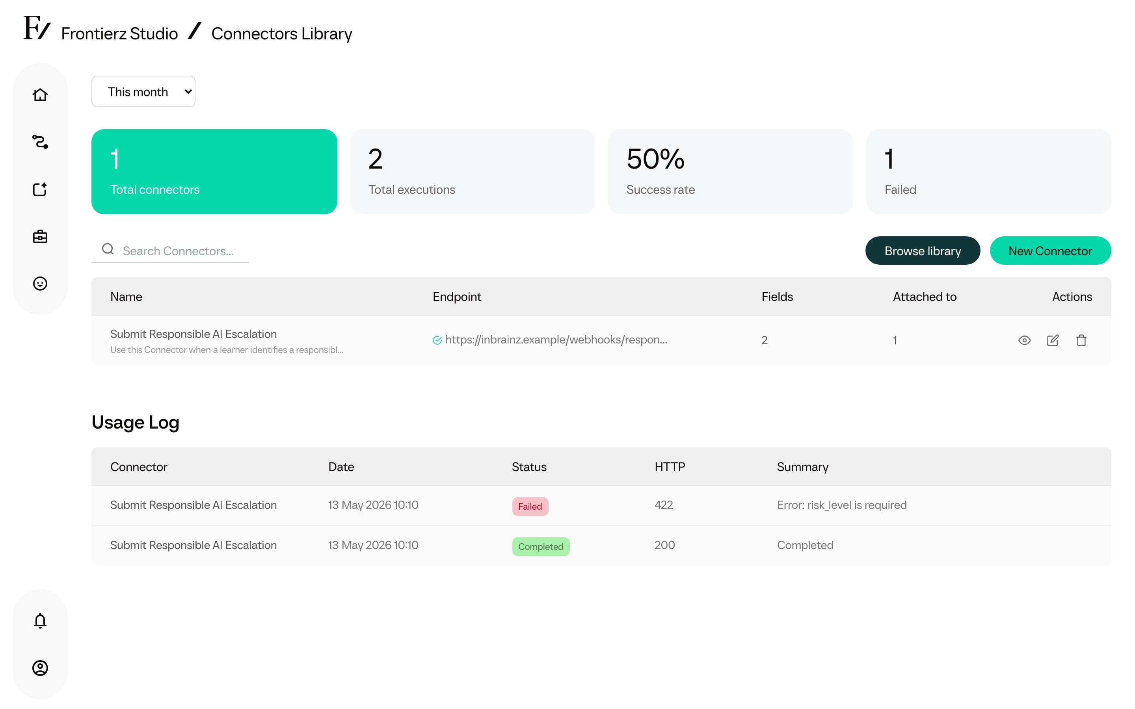Open the AI sparkle create icon in sidebar
The width and height of the screenshot is (1135, 709).
[x=40, y=189]
